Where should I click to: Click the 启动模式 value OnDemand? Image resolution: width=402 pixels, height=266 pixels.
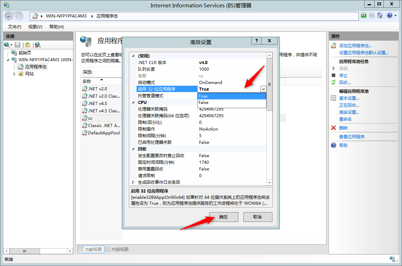211,83
